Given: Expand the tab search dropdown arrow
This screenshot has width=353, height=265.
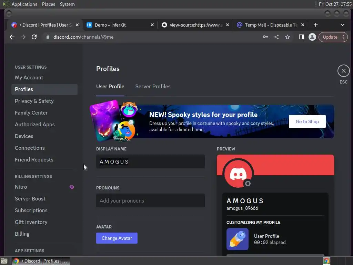Looking at the screenshot, I should [342, 25].
